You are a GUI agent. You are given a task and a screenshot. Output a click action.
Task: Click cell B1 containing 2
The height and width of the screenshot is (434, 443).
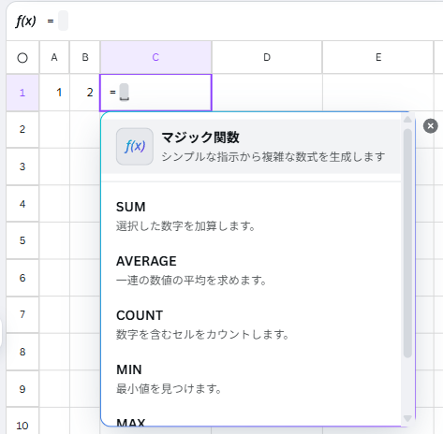(85, 93)
